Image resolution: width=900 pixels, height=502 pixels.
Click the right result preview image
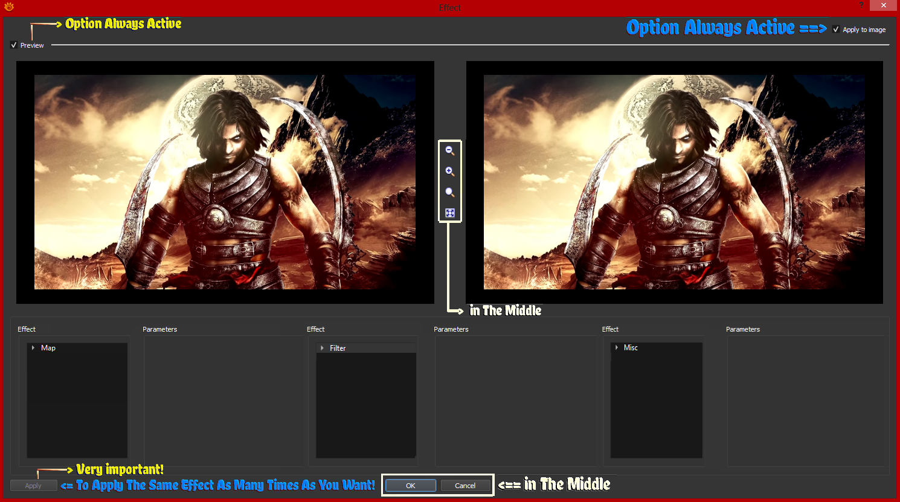[x=674, y=182]
